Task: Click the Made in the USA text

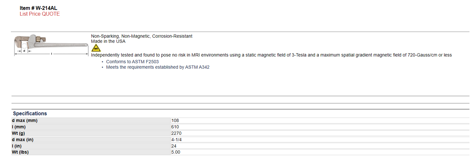Action: coord(108,41)
